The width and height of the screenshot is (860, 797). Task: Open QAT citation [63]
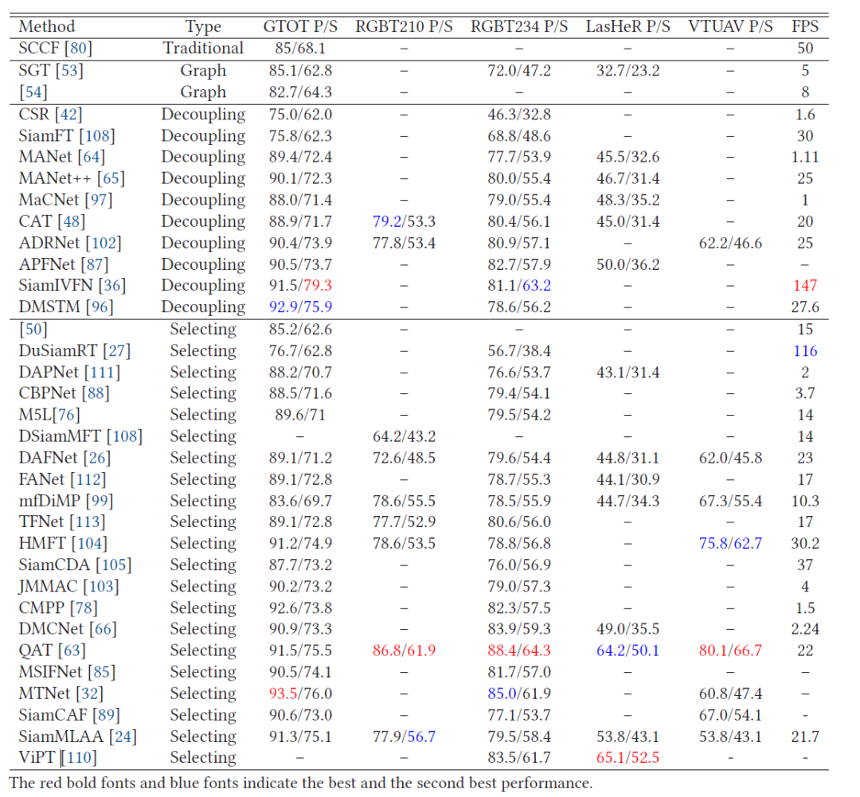point(72,650)
